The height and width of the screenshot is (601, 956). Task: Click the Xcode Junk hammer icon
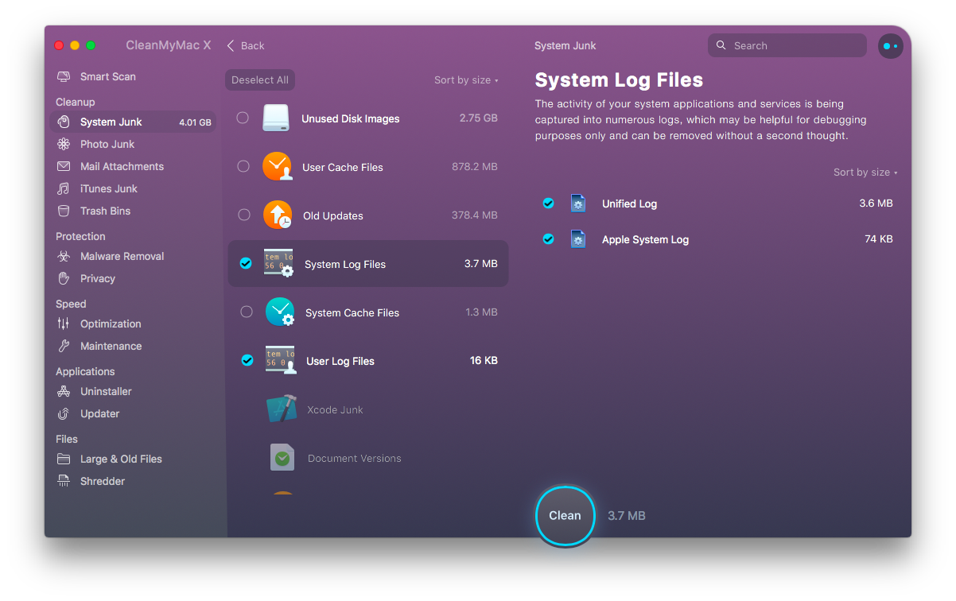click(282, 409)
